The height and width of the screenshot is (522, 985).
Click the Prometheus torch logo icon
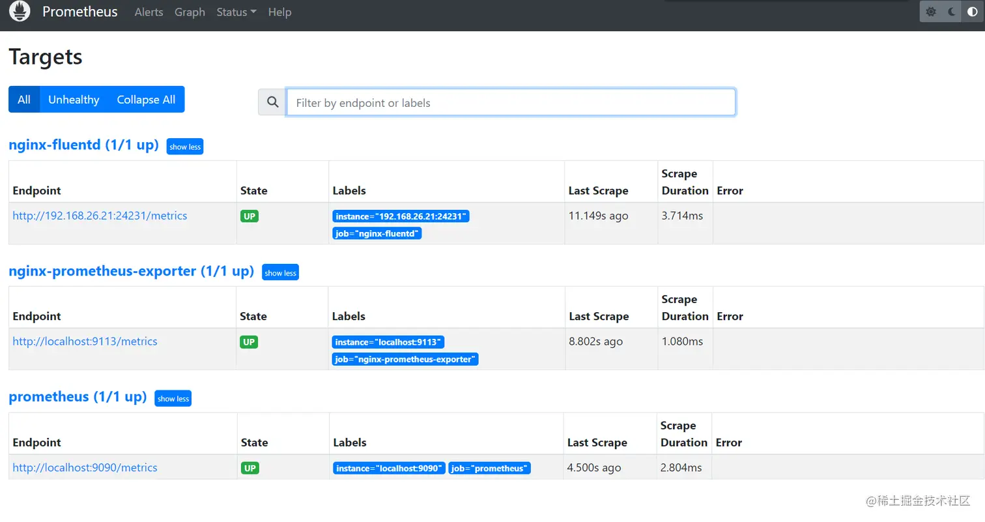pos(19,11)
